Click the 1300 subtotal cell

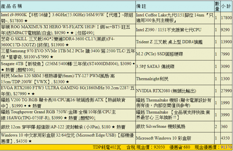[x=226, y=79]
